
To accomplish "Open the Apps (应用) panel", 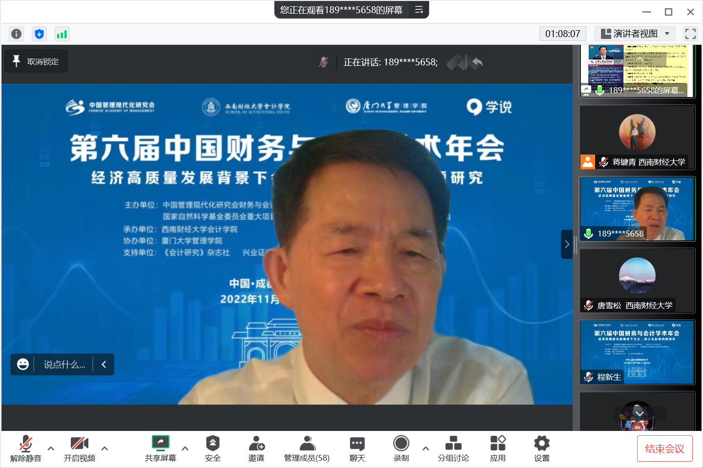I will [497, 448].
